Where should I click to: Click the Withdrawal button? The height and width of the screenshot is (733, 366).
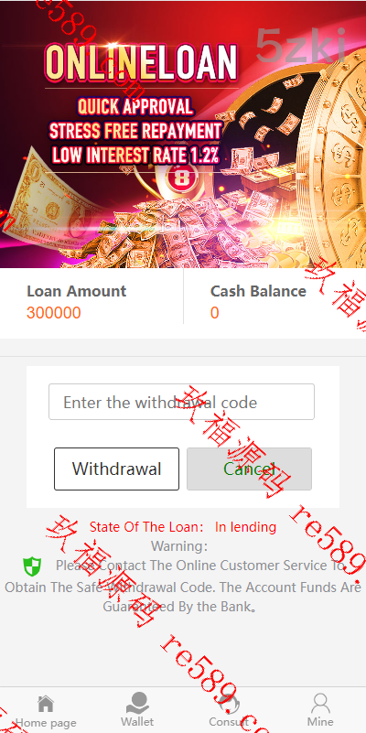point(116,469)
